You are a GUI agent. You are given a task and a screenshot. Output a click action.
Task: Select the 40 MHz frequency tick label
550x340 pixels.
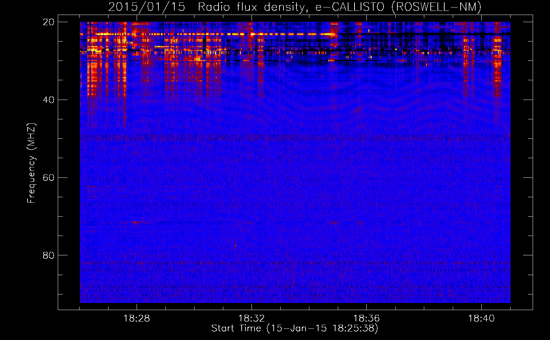coord(48,100)
